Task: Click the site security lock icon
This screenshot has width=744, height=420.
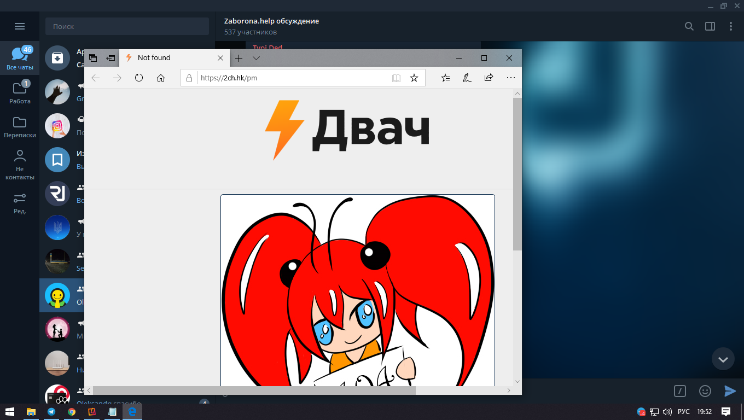Action: point(189,78)
